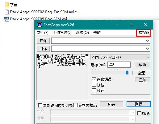Click the 列表 listing button
The height and width of the screenshot is (124, 159).
(111, 104)
